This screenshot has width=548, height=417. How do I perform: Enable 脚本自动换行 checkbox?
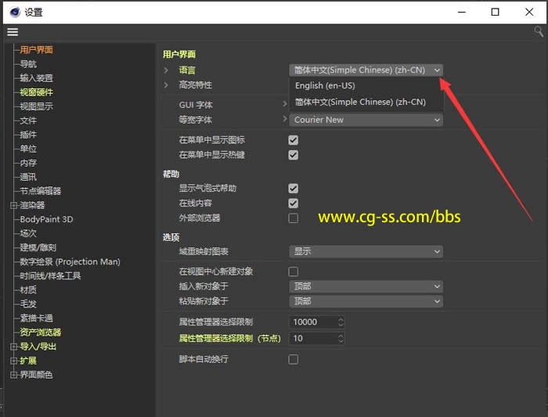pyautogui.click(x=294, y=359)
